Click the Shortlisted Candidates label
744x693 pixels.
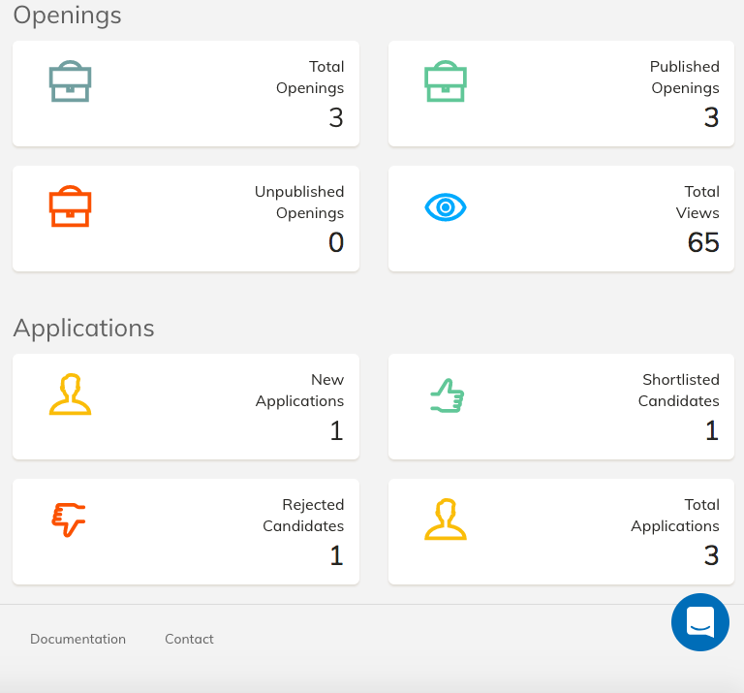pos(679,391)
